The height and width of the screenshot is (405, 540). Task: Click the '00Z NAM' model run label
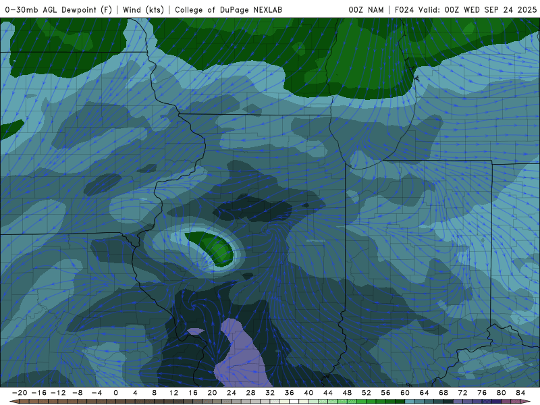click(x=366, y=9)
